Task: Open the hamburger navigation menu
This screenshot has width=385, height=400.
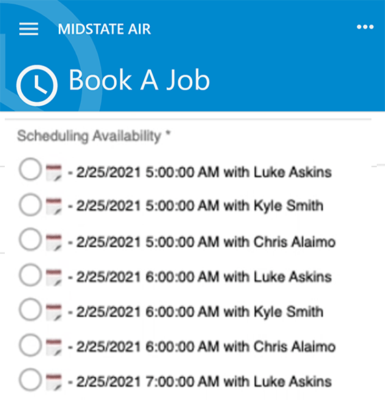Action: pos(29,29)
